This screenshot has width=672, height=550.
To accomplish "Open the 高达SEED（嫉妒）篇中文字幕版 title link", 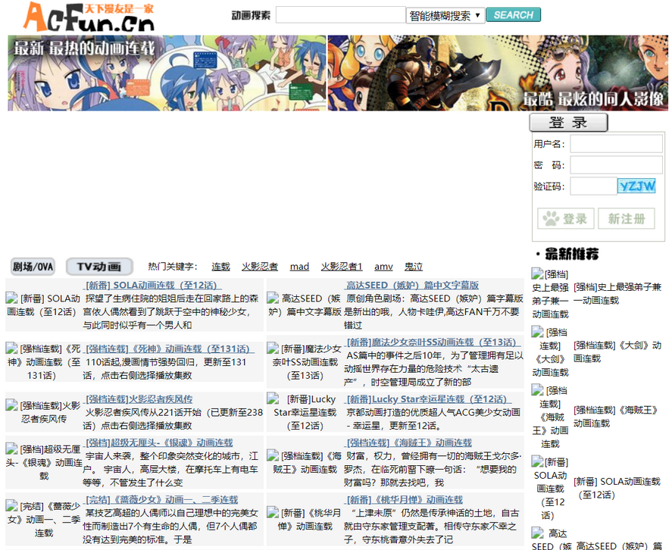I will [412, 285].
